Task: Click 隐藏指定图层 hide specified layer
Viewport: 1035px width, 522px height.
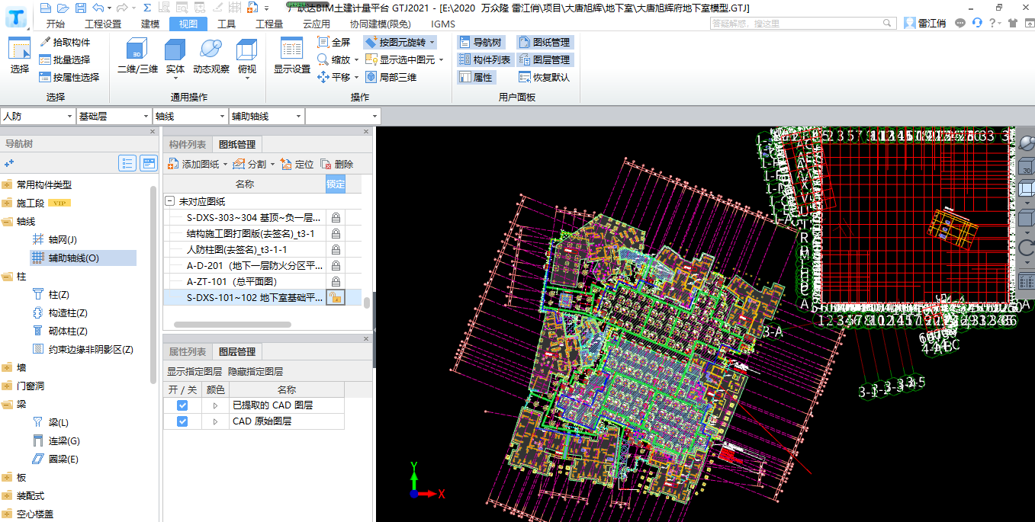Action: tap(256, 371)
